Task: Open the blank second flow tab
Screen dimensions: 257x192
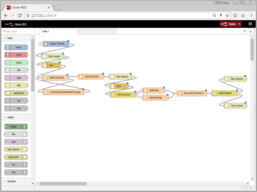Action: click(x=97, y=31)
